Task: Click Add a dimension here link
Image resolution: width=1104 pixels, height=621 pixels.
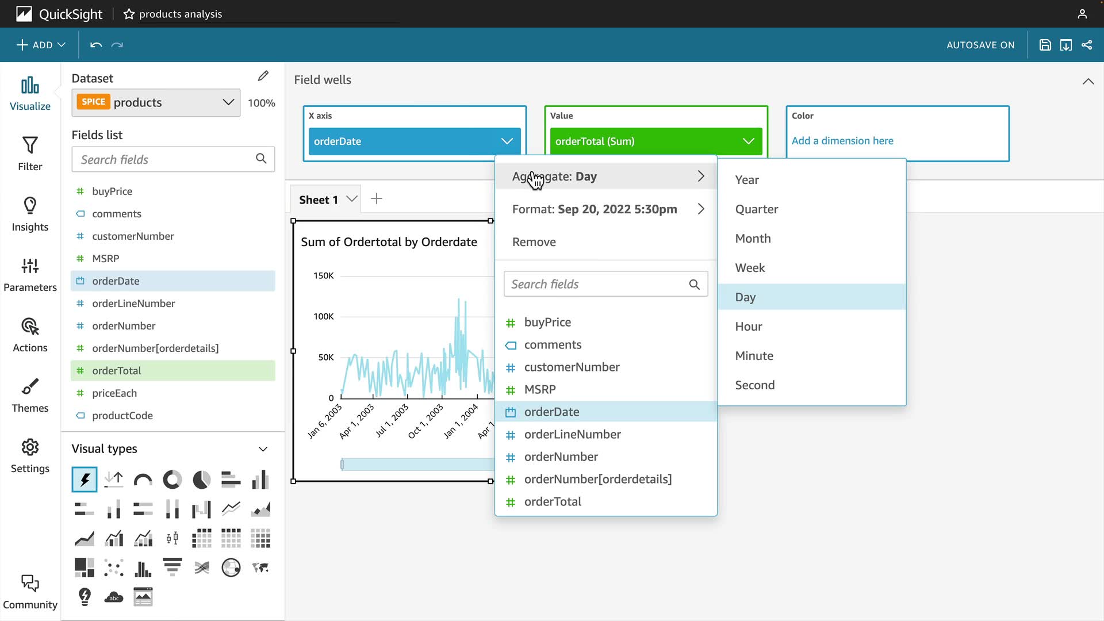Action: [x=842, y=141]
